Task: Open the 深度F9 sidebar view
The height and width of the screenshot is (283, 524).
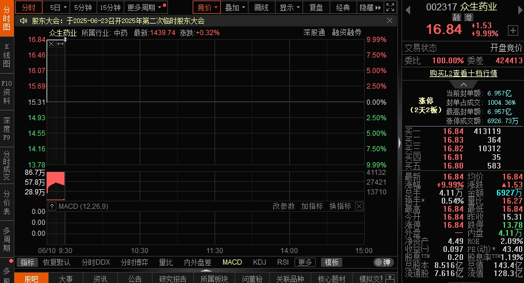Action: (7, 129)
